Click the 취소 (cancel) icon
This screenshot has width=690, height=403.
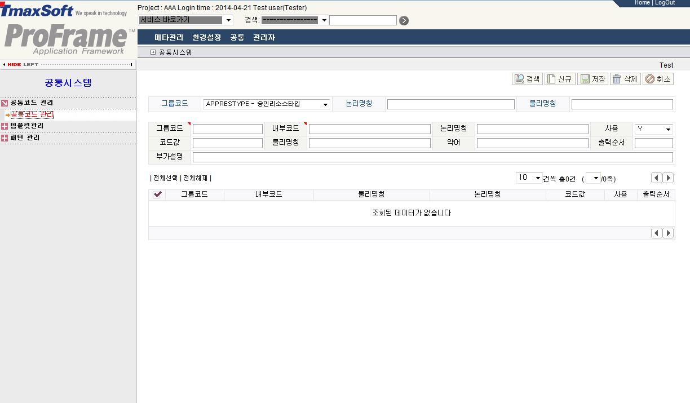tap(657, 79)
